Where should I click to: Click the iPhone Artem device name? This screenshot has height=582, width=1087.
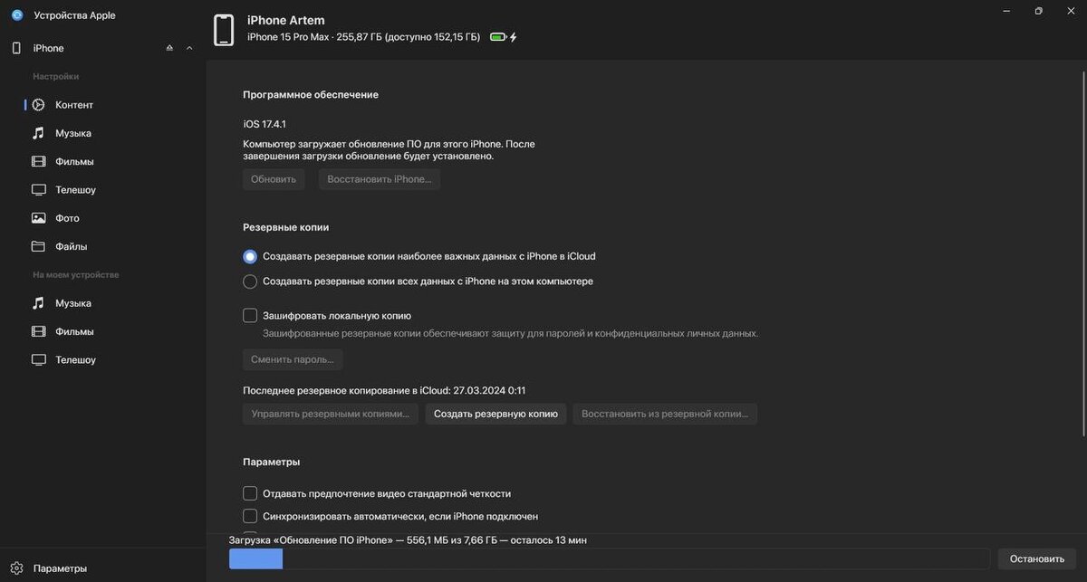(286, 20)
